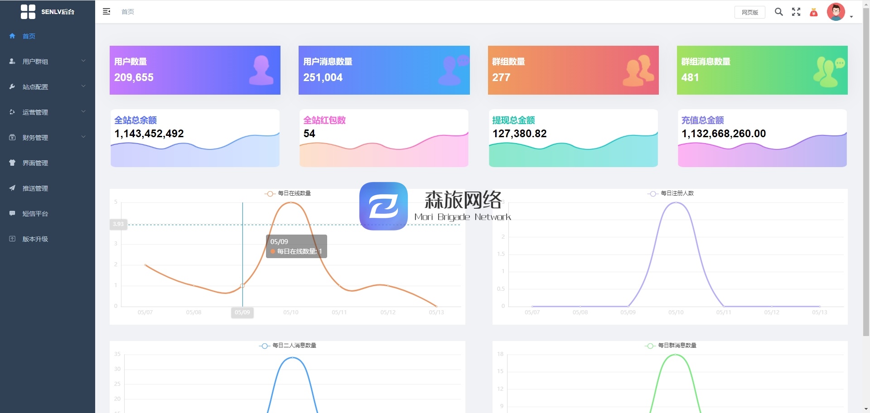Expand the 运营管理 chevron

pyautogui.click(x=83, y=111)
